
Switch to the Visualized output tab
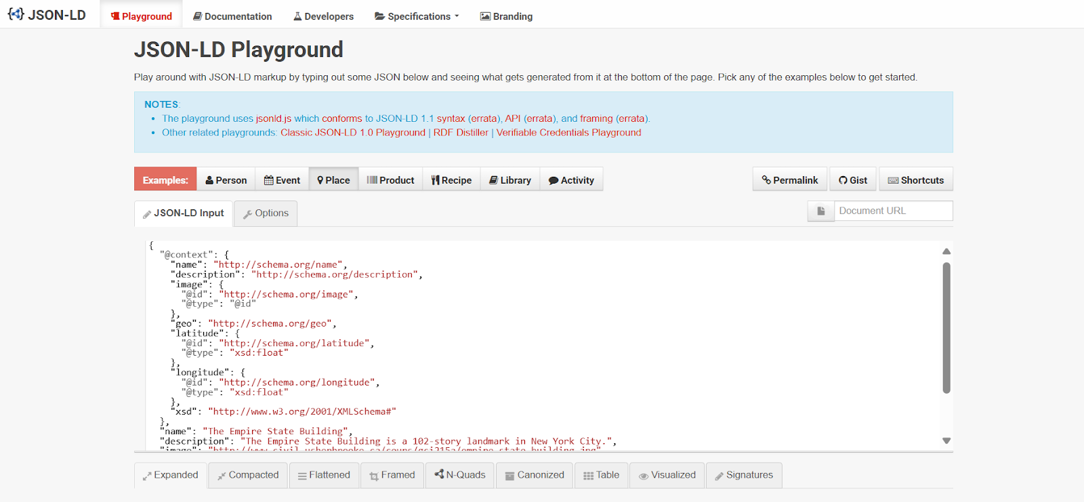click(x=667, y=475)
